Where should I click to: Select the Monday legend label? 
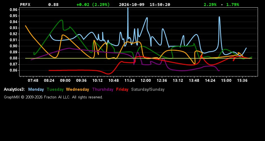click(36, 89)
